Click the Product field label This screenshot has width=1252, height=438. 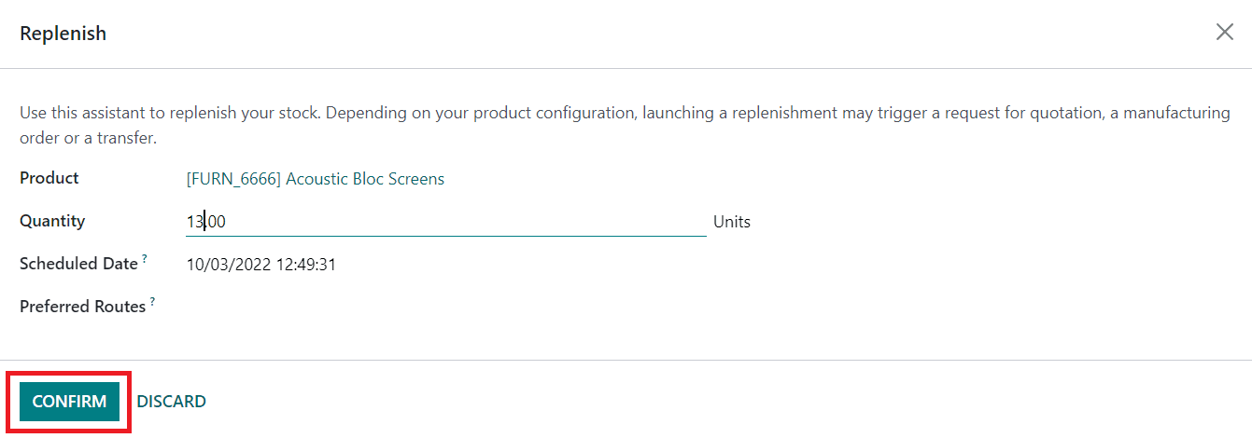point(49,178)
